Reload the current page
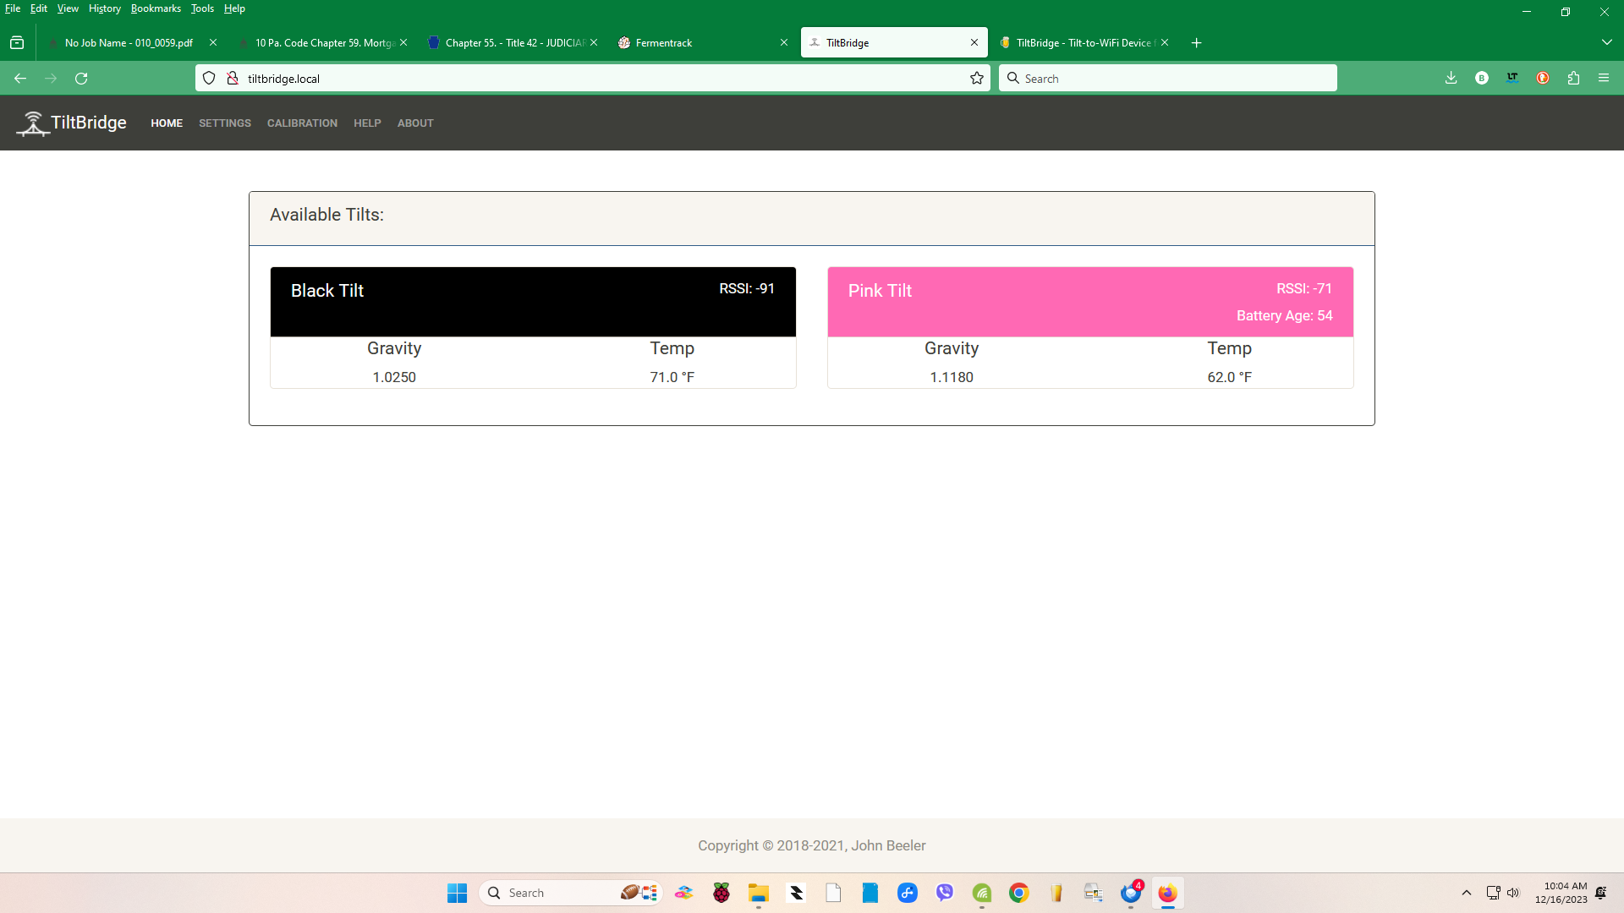The height and width of the screenshot is (913, 1624). point(81,78)
